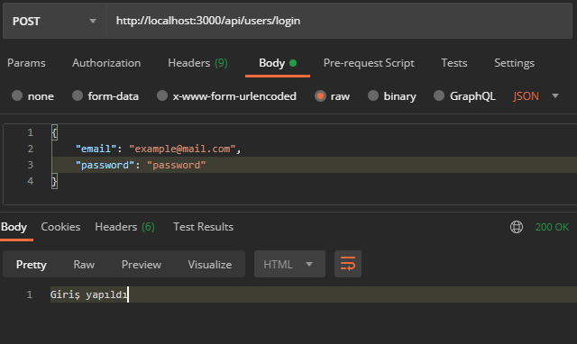The image size is (577, 344).
Task: Open the JSON format dropdown
Action: click(536, 96)
